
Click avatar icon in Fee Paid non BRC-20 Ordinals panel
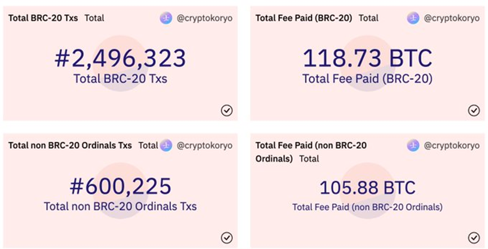coord(414,145)
